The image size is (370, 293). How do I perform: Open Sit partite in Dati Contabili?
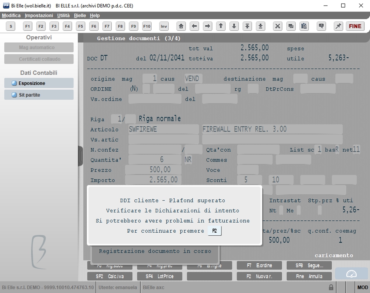[x=39, y=95]
